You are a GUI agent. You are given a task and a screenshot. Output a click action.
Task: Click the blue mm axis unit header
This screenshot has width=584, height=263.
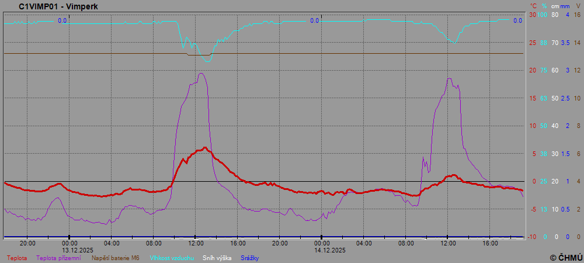pos(565,6)
